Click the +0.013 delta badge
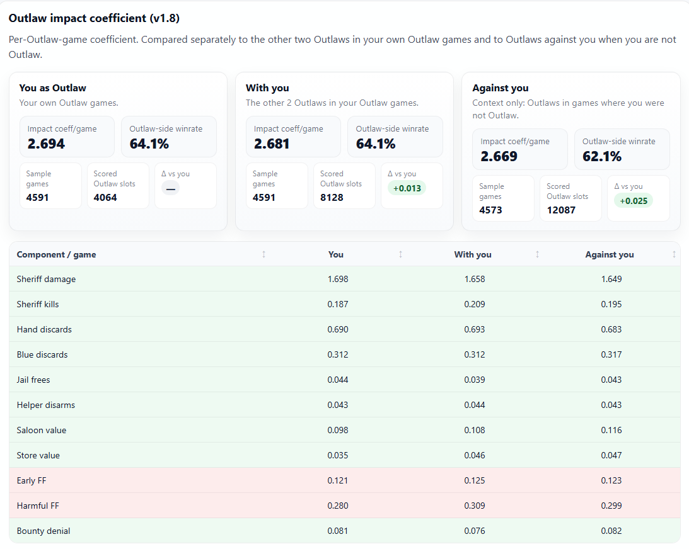The image size is (689, 549). (407, 188)
